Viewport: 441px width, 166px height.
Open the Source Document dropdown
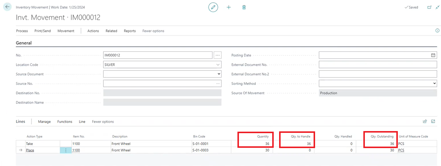pos(219,74)
